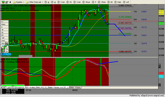Select the 8 frame button
This screenshot has height=97, width=165.
tap(5, 27)
